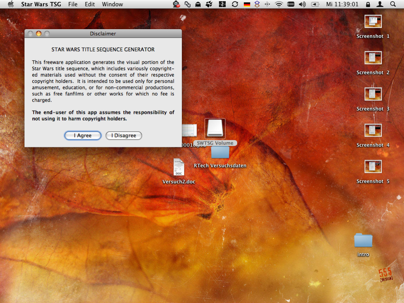Click the I Disagree button

(124, 136)
